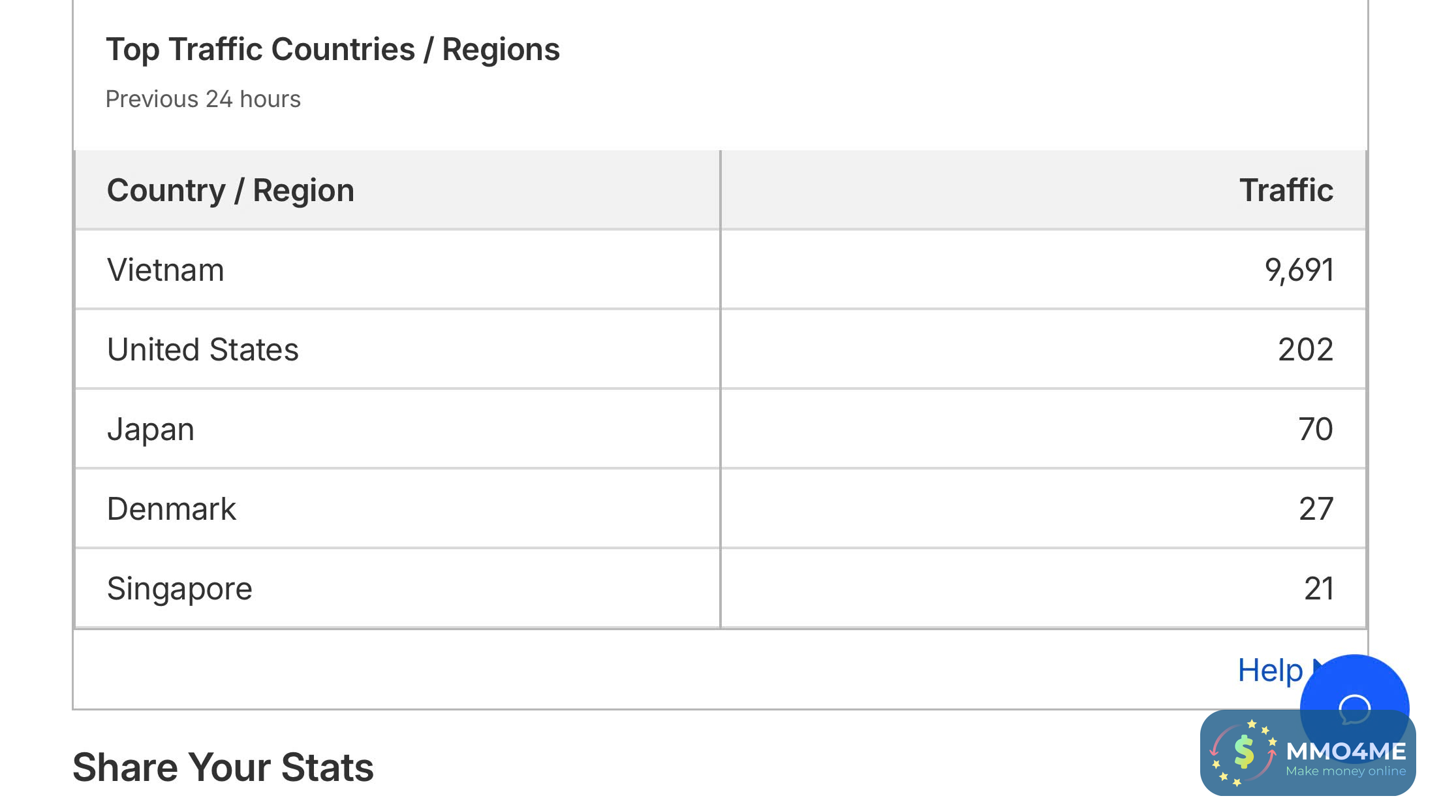Viewport: 1441px width, 811px height.
Task: Click the Top Traffic Countries / Regions heading
Action: tap(333, 50)
